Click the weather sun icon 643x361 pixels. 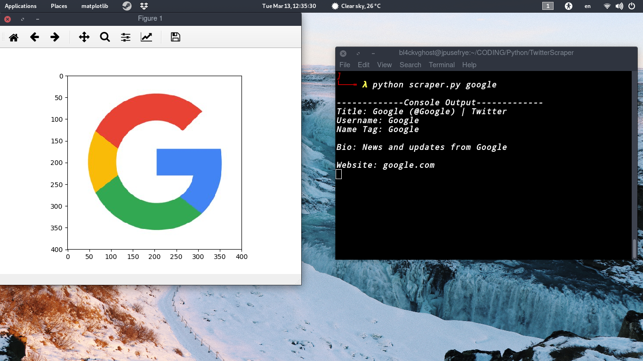pyautogui.click(x=335, y=6)
